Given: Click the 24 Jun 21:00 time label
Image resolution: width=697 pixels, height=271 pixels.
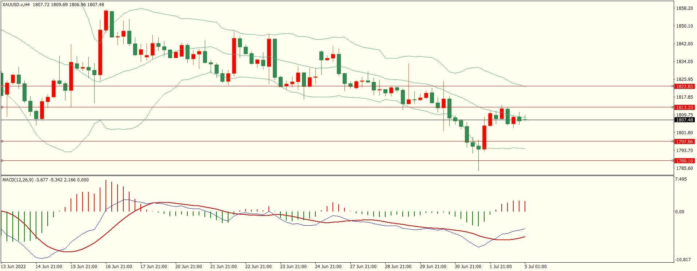Looking at the screenshot, I should 328,266.
